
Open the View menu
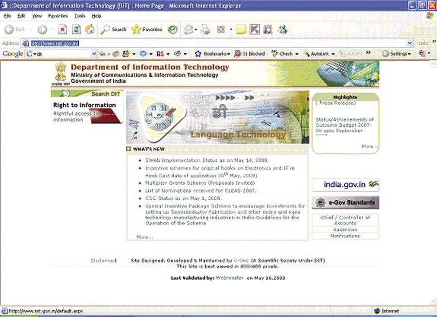point(37,16)
